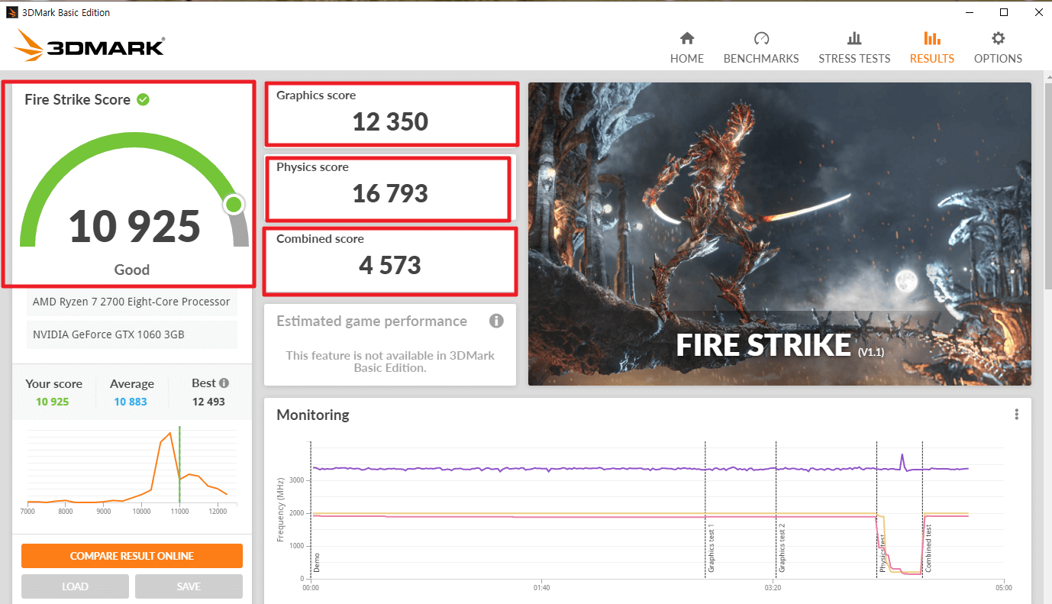Viewport: 1052px width, 604px height.
Task: Click the Monitoring heading
Action: click(313, 415)
